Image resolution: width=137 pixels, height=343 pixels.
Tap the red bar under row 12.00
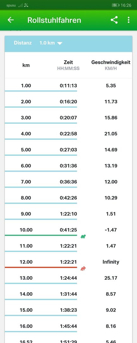tap(41, 267)
